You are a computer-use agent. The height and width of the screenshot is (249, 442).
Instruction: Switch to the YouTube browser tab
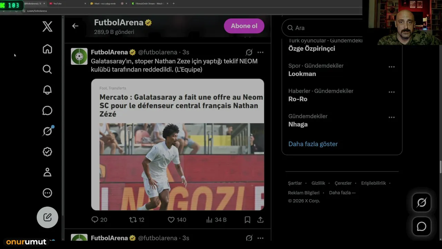pyautogui.click(x=68, y=3)
